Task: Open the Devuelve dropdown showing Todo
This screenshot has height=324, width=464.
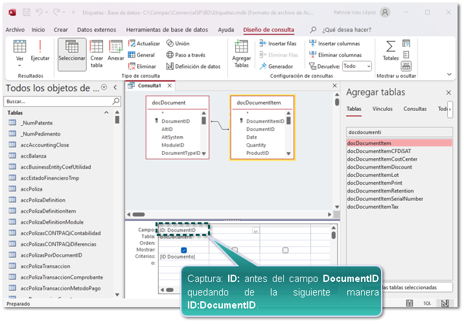Action: (356, 66)
